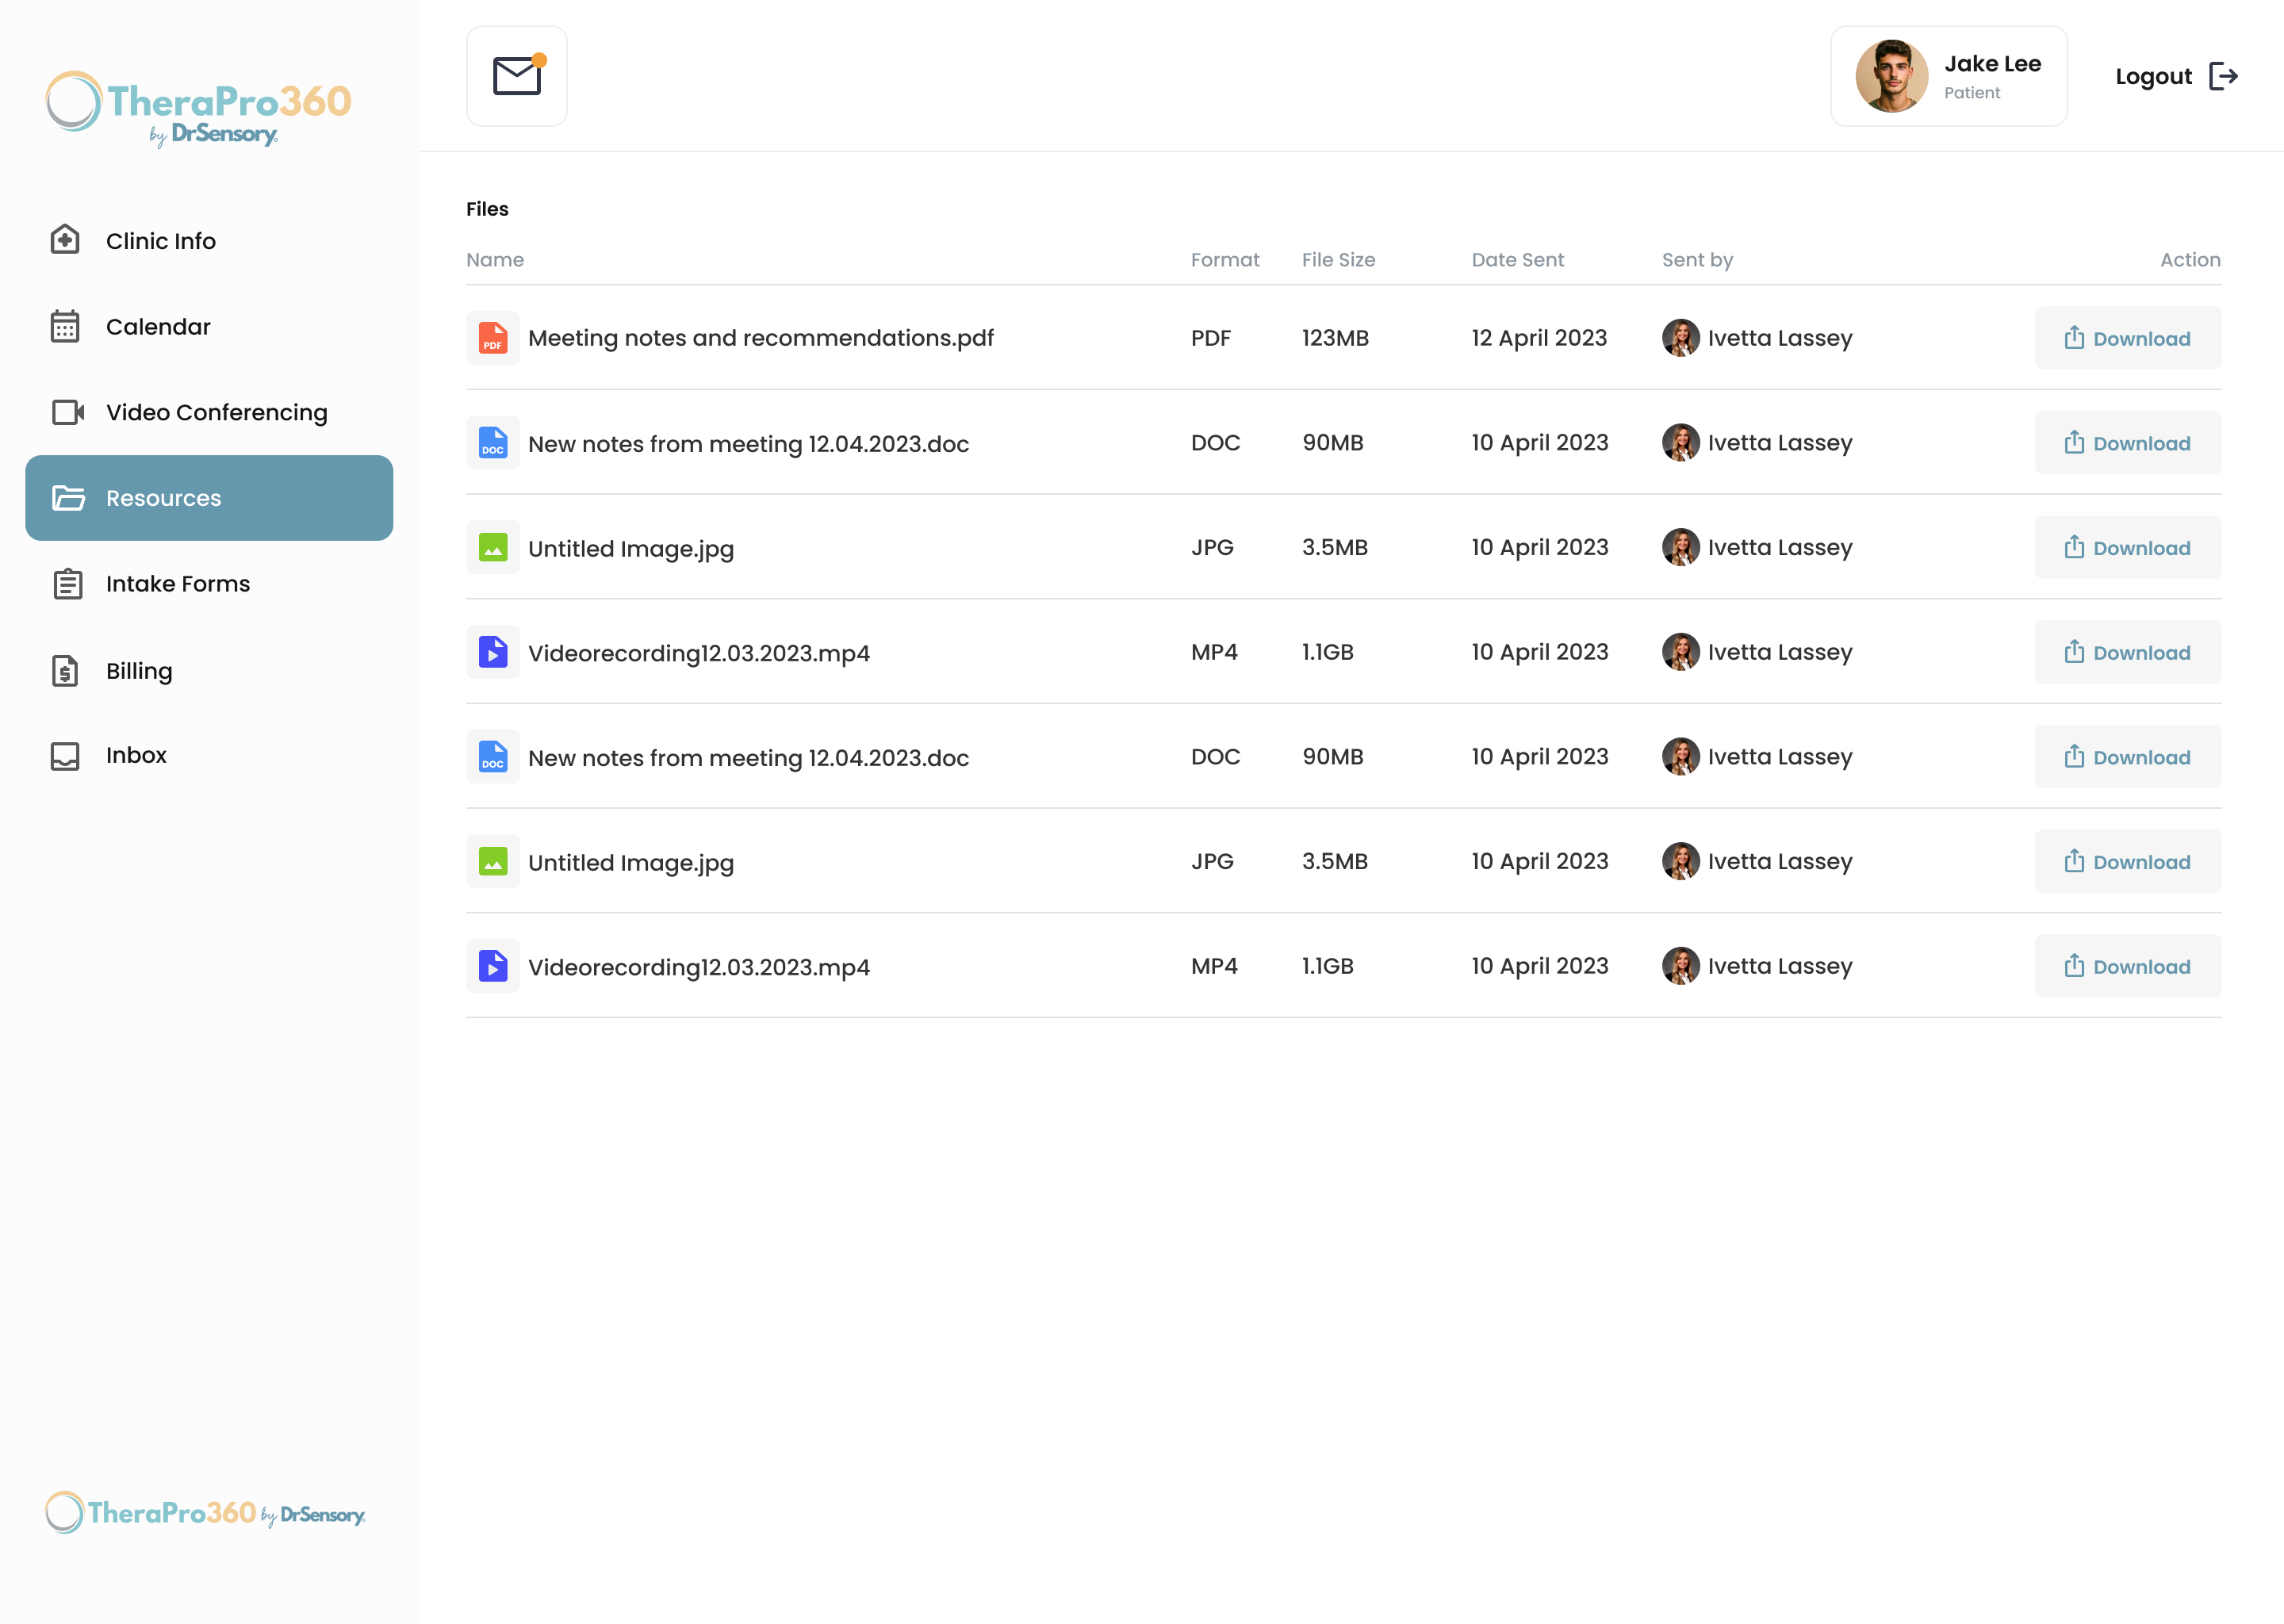Image resolution: width=2284 pixels, height=1624 pixels.
Task: Click the Jake Lee name text
Action: click(1993, 64)
